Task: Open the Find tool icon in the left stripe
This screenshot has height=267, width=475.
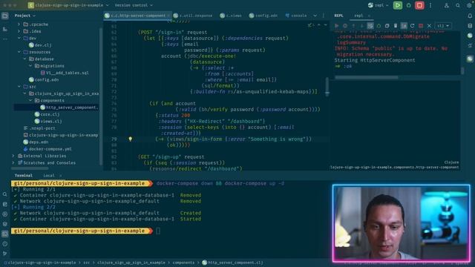Action: tap(5, 194)
